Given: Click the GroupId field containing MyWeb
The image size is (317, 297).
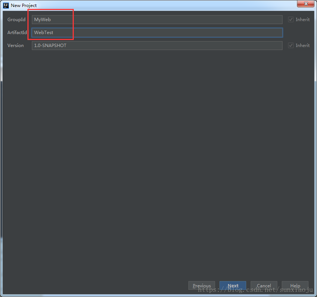Looking at the screenshot, I should [157, 20].
